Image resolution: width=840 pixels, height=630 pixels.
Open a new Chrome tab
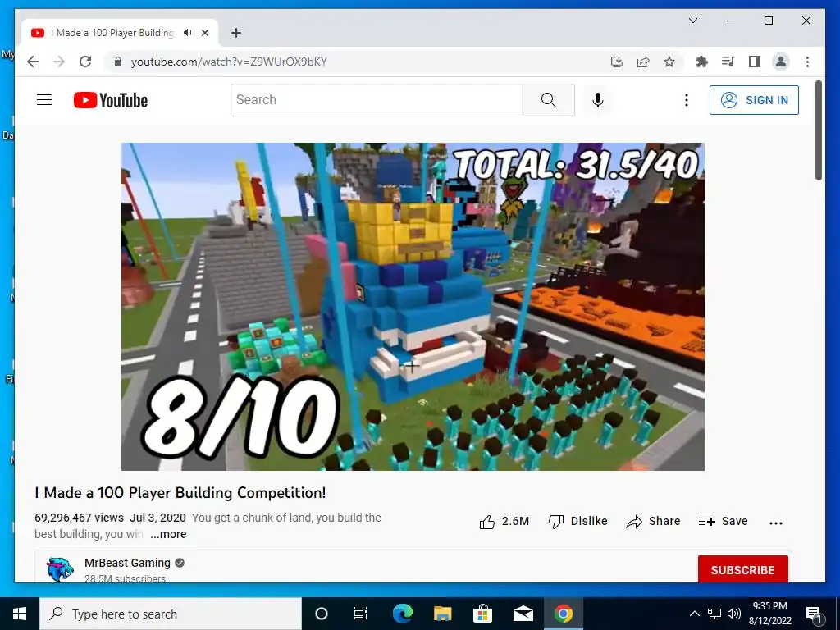(x=235, y=33)
